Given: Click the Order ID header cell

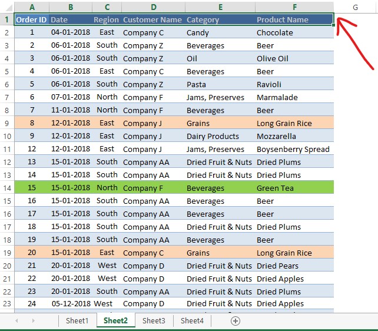Looking at the screenshot, I should 32,19.
